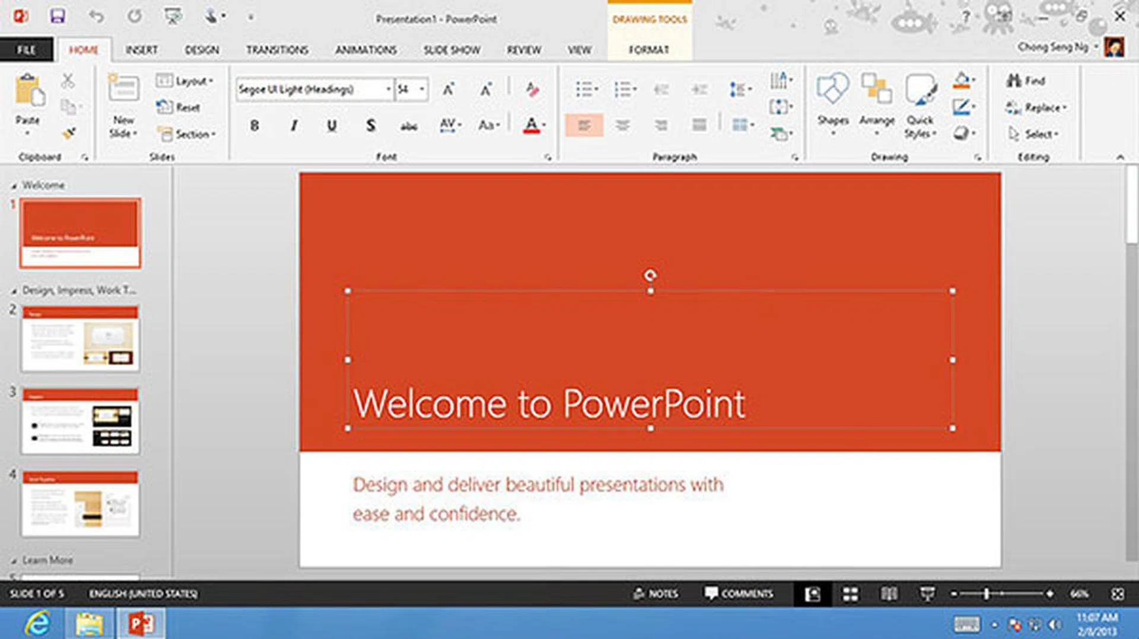Toggle the Notes pane in status bar
The height and width of the screenshot is (639, 1139).
tap(656, 594)
